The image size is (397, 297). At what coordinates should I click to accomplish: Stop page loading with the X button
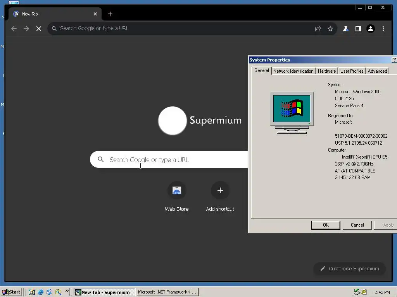[x=39, y=29]
